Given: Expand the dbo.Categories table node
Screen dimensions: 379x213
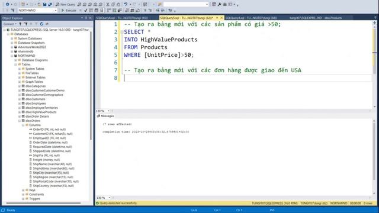Looking at the screenshot, I should [20, 86].
